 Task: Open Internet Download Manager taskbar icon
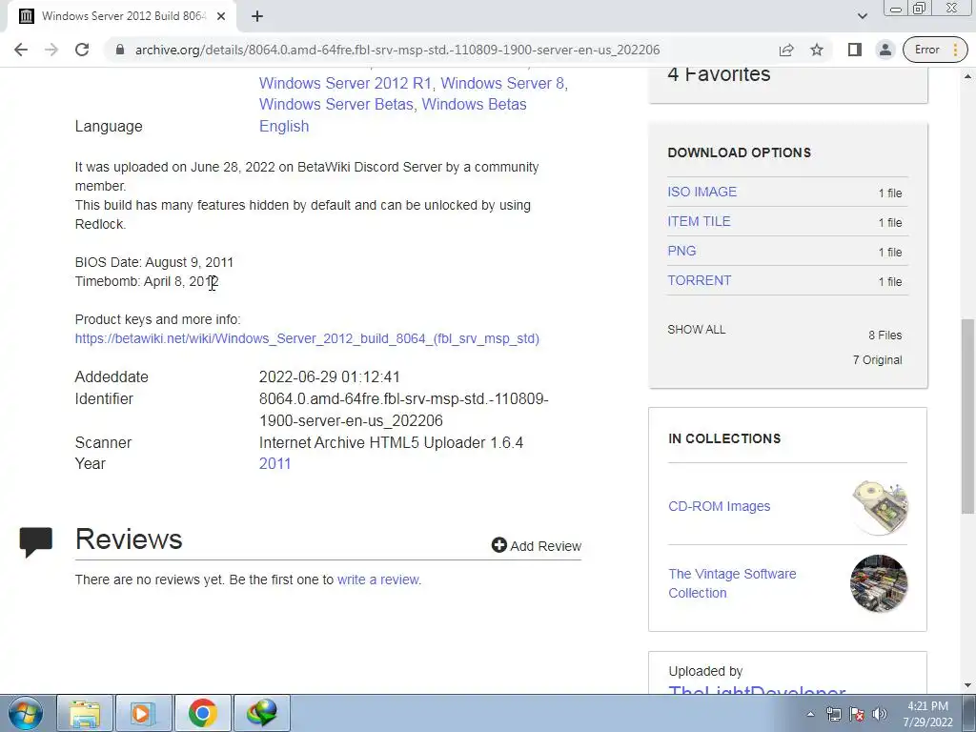click(x=261, y=713)
